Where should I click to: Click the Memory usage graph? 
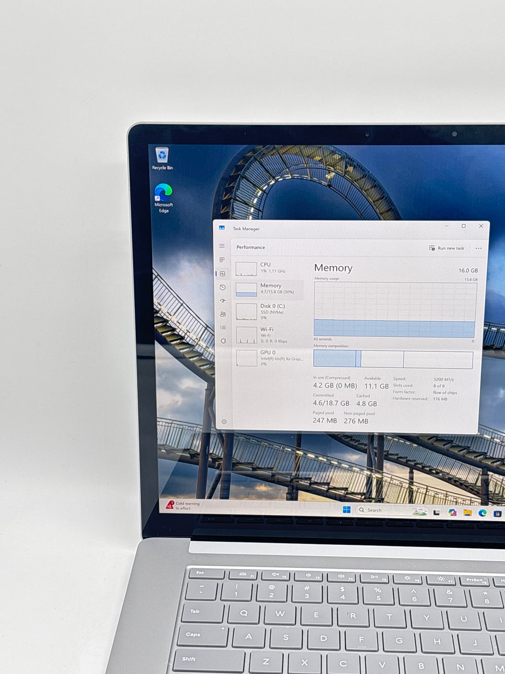[x=395, y=310]
